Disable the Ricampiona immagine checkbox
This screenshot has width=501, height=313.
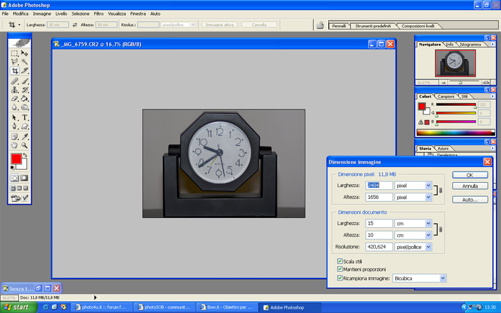pos(340,277)
